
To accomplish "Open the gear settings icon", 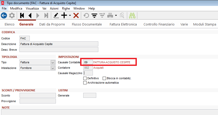I will pos(12,15).
